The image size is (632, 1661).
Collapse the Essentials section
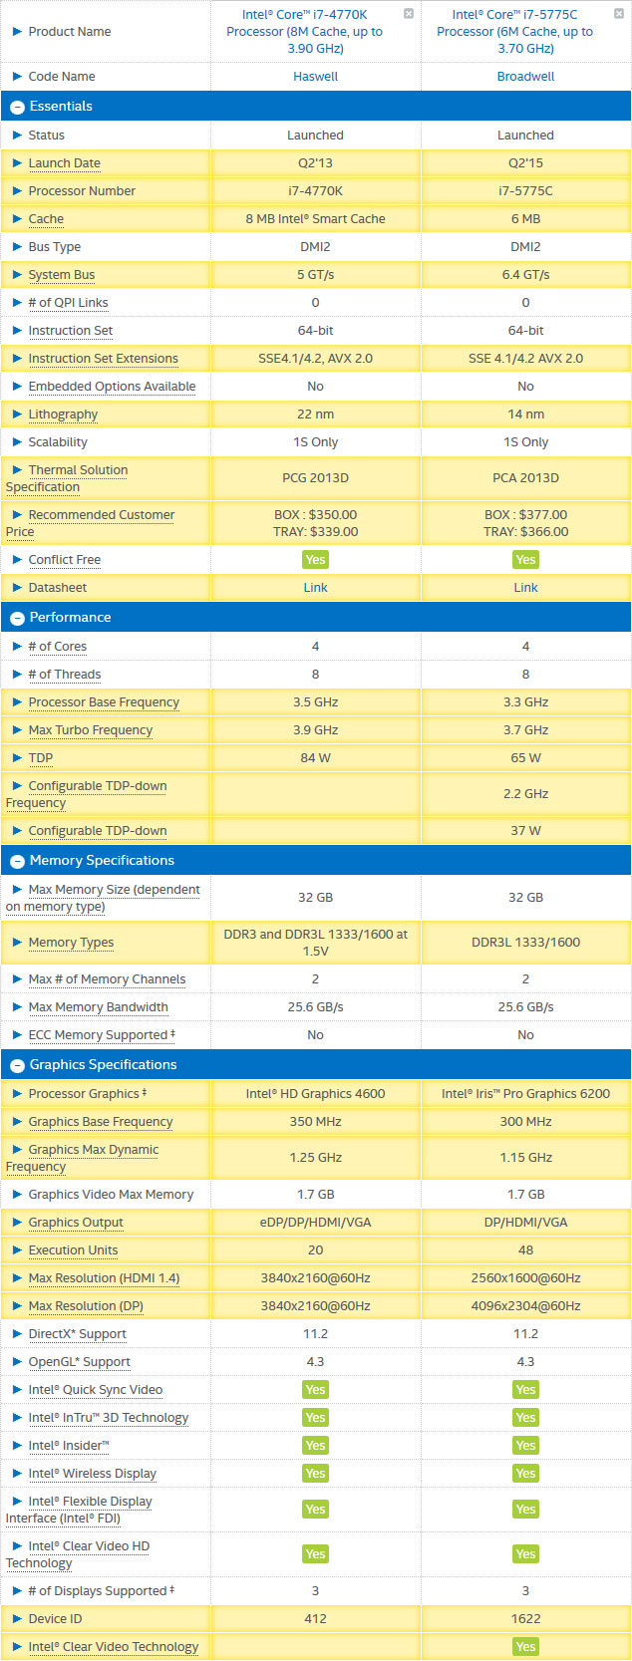pos(17,107)
